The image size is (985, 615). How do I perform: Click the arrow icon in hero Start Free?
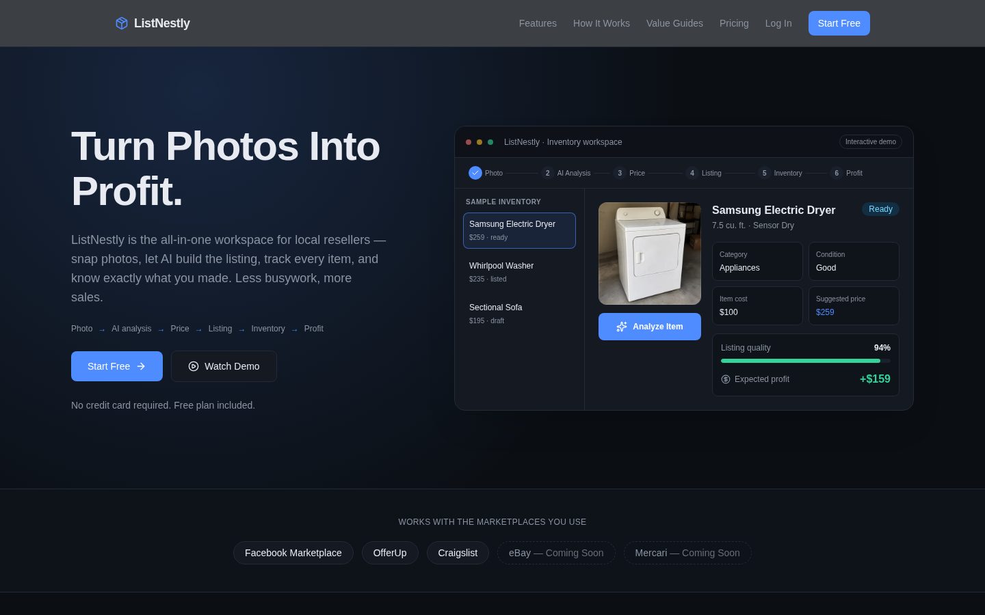coord(141,366)
